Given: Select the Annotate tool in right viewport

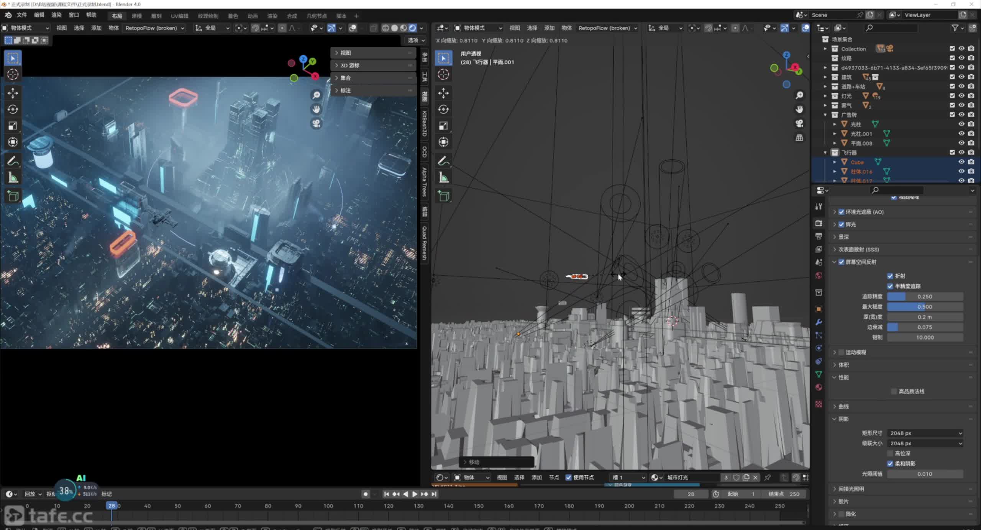Looking at the screenshot, I should (x=443, y=161).
